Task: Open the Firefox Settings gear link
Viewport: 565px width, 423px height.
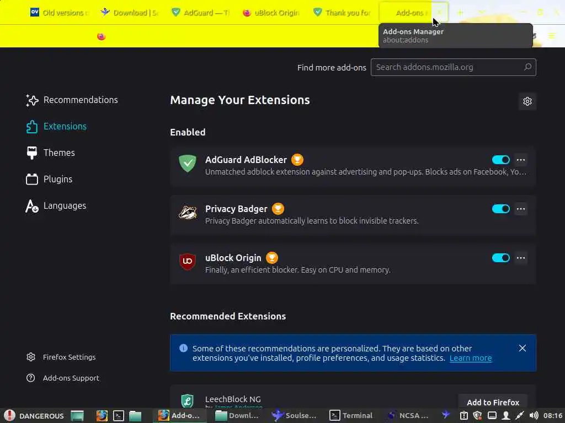Action: pyautogui.click(x=61, y=357)
